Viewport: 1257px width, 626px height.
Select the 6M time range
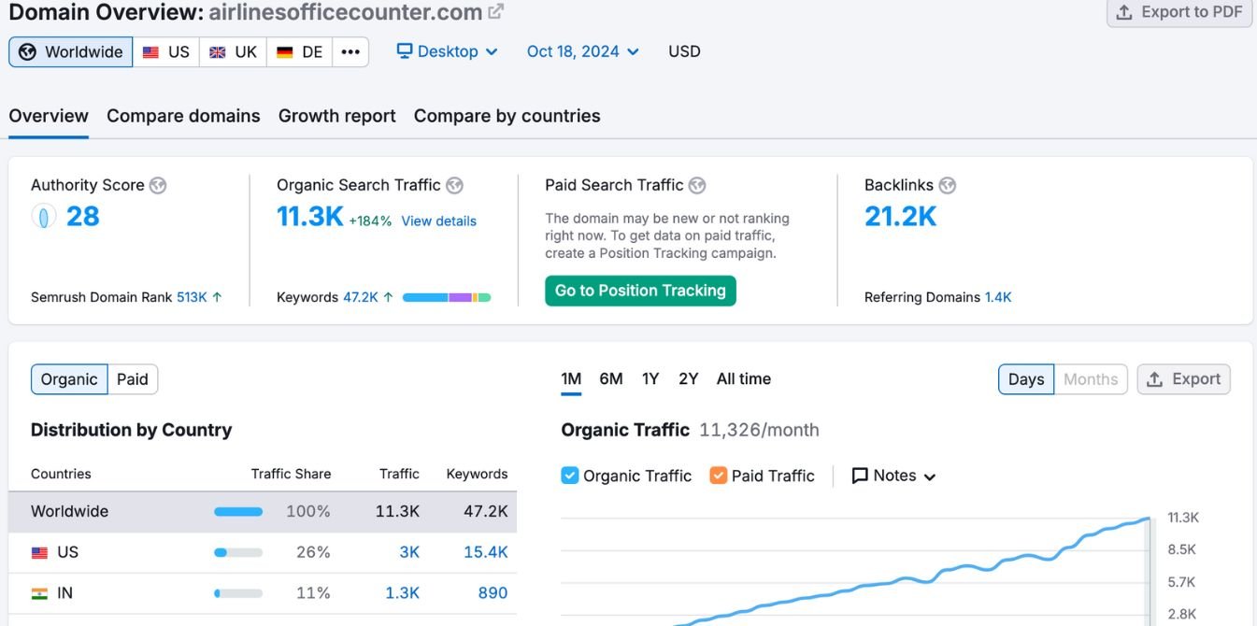[x=611, y=378]
